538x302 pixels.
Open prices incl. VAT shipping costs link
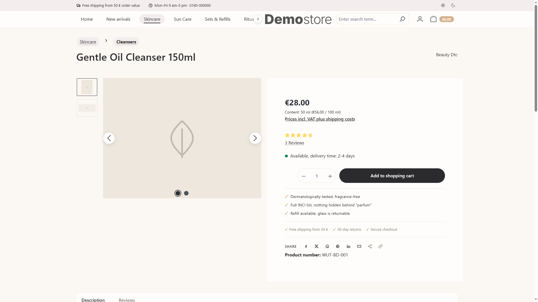[320, 119]
